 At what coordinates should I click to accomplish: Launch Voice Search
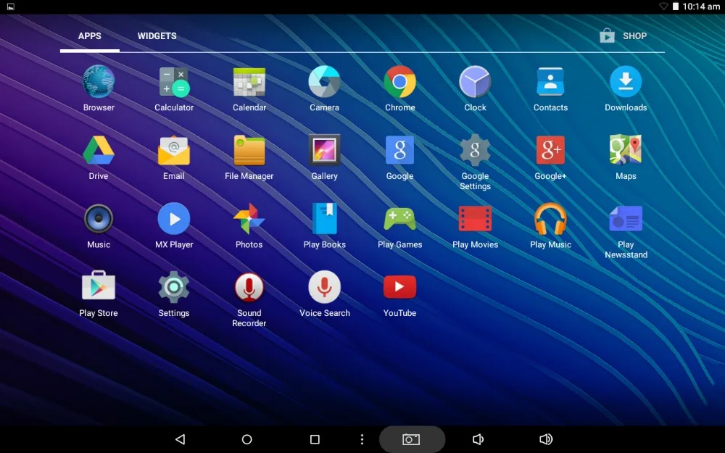325,287
